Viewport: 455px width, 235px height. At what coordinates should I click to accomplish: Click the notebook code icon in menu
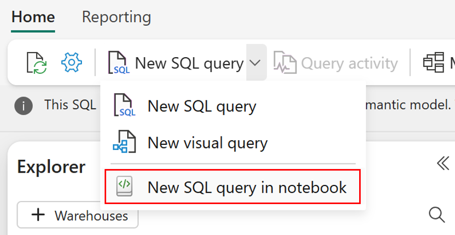coord(125,187)
